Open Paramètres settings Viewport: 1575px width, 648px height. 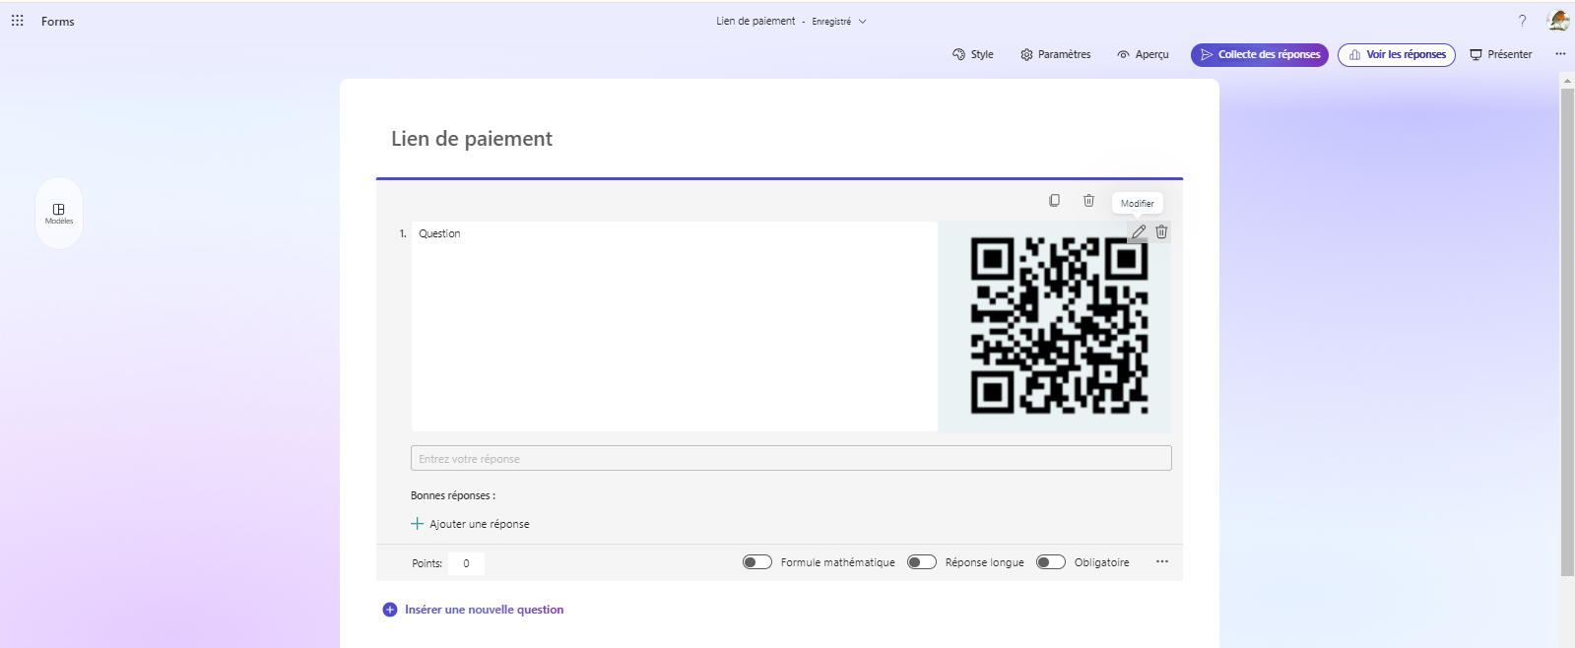pyautogui.click(x=1055, y=55)
